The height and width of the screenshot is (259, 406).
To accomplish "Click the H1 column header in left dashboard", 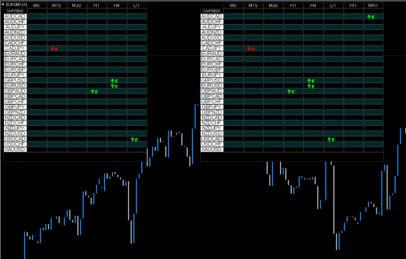I will 97,5.
